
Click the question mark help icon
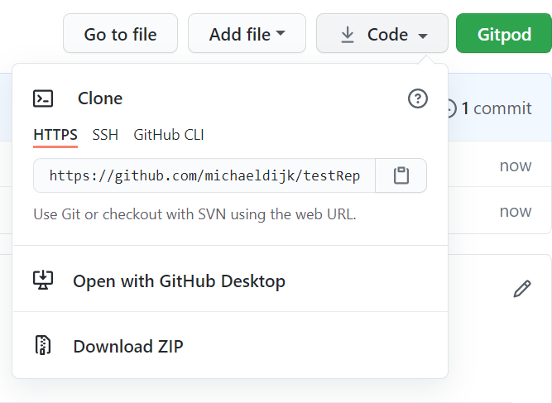[418, 99]
